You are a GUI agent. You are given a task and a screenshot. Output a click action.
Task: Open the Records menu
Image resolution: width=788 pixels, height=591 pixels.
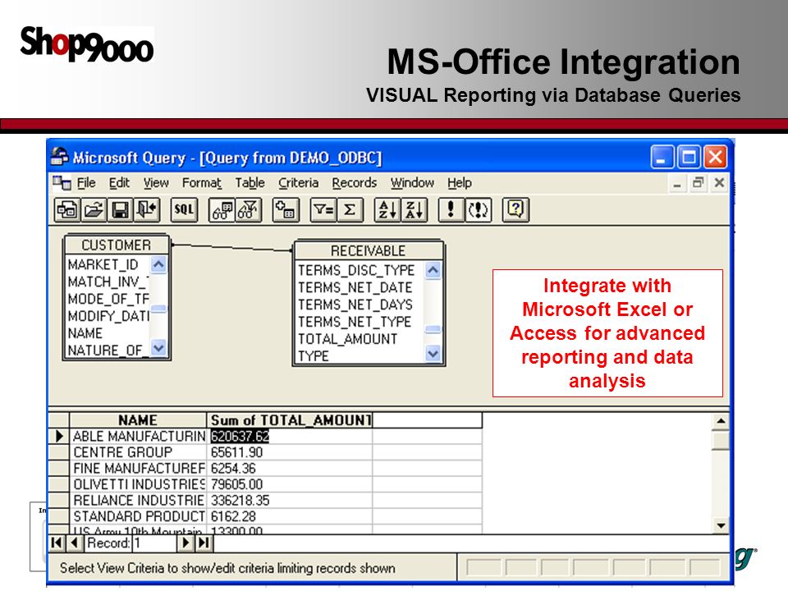[x=355, y=183]
